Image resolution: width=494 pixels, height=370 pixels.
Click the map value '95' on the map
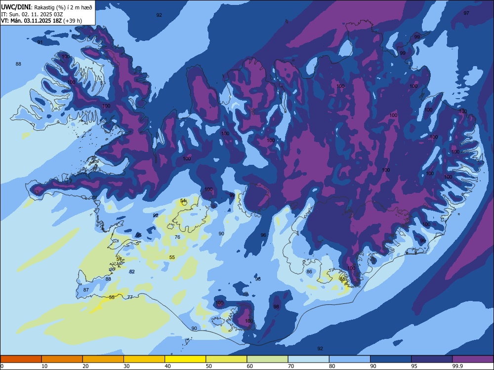[139, 235]
